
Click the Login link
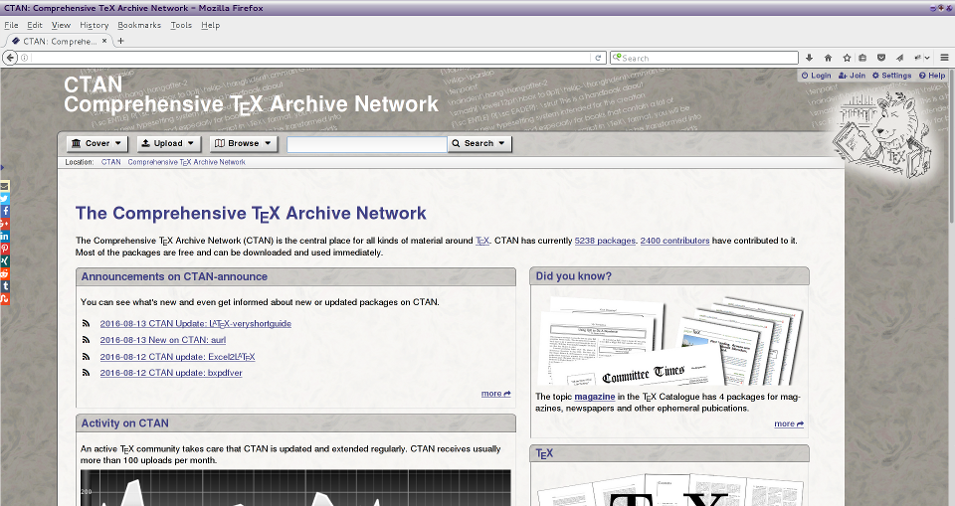point(816,76)
